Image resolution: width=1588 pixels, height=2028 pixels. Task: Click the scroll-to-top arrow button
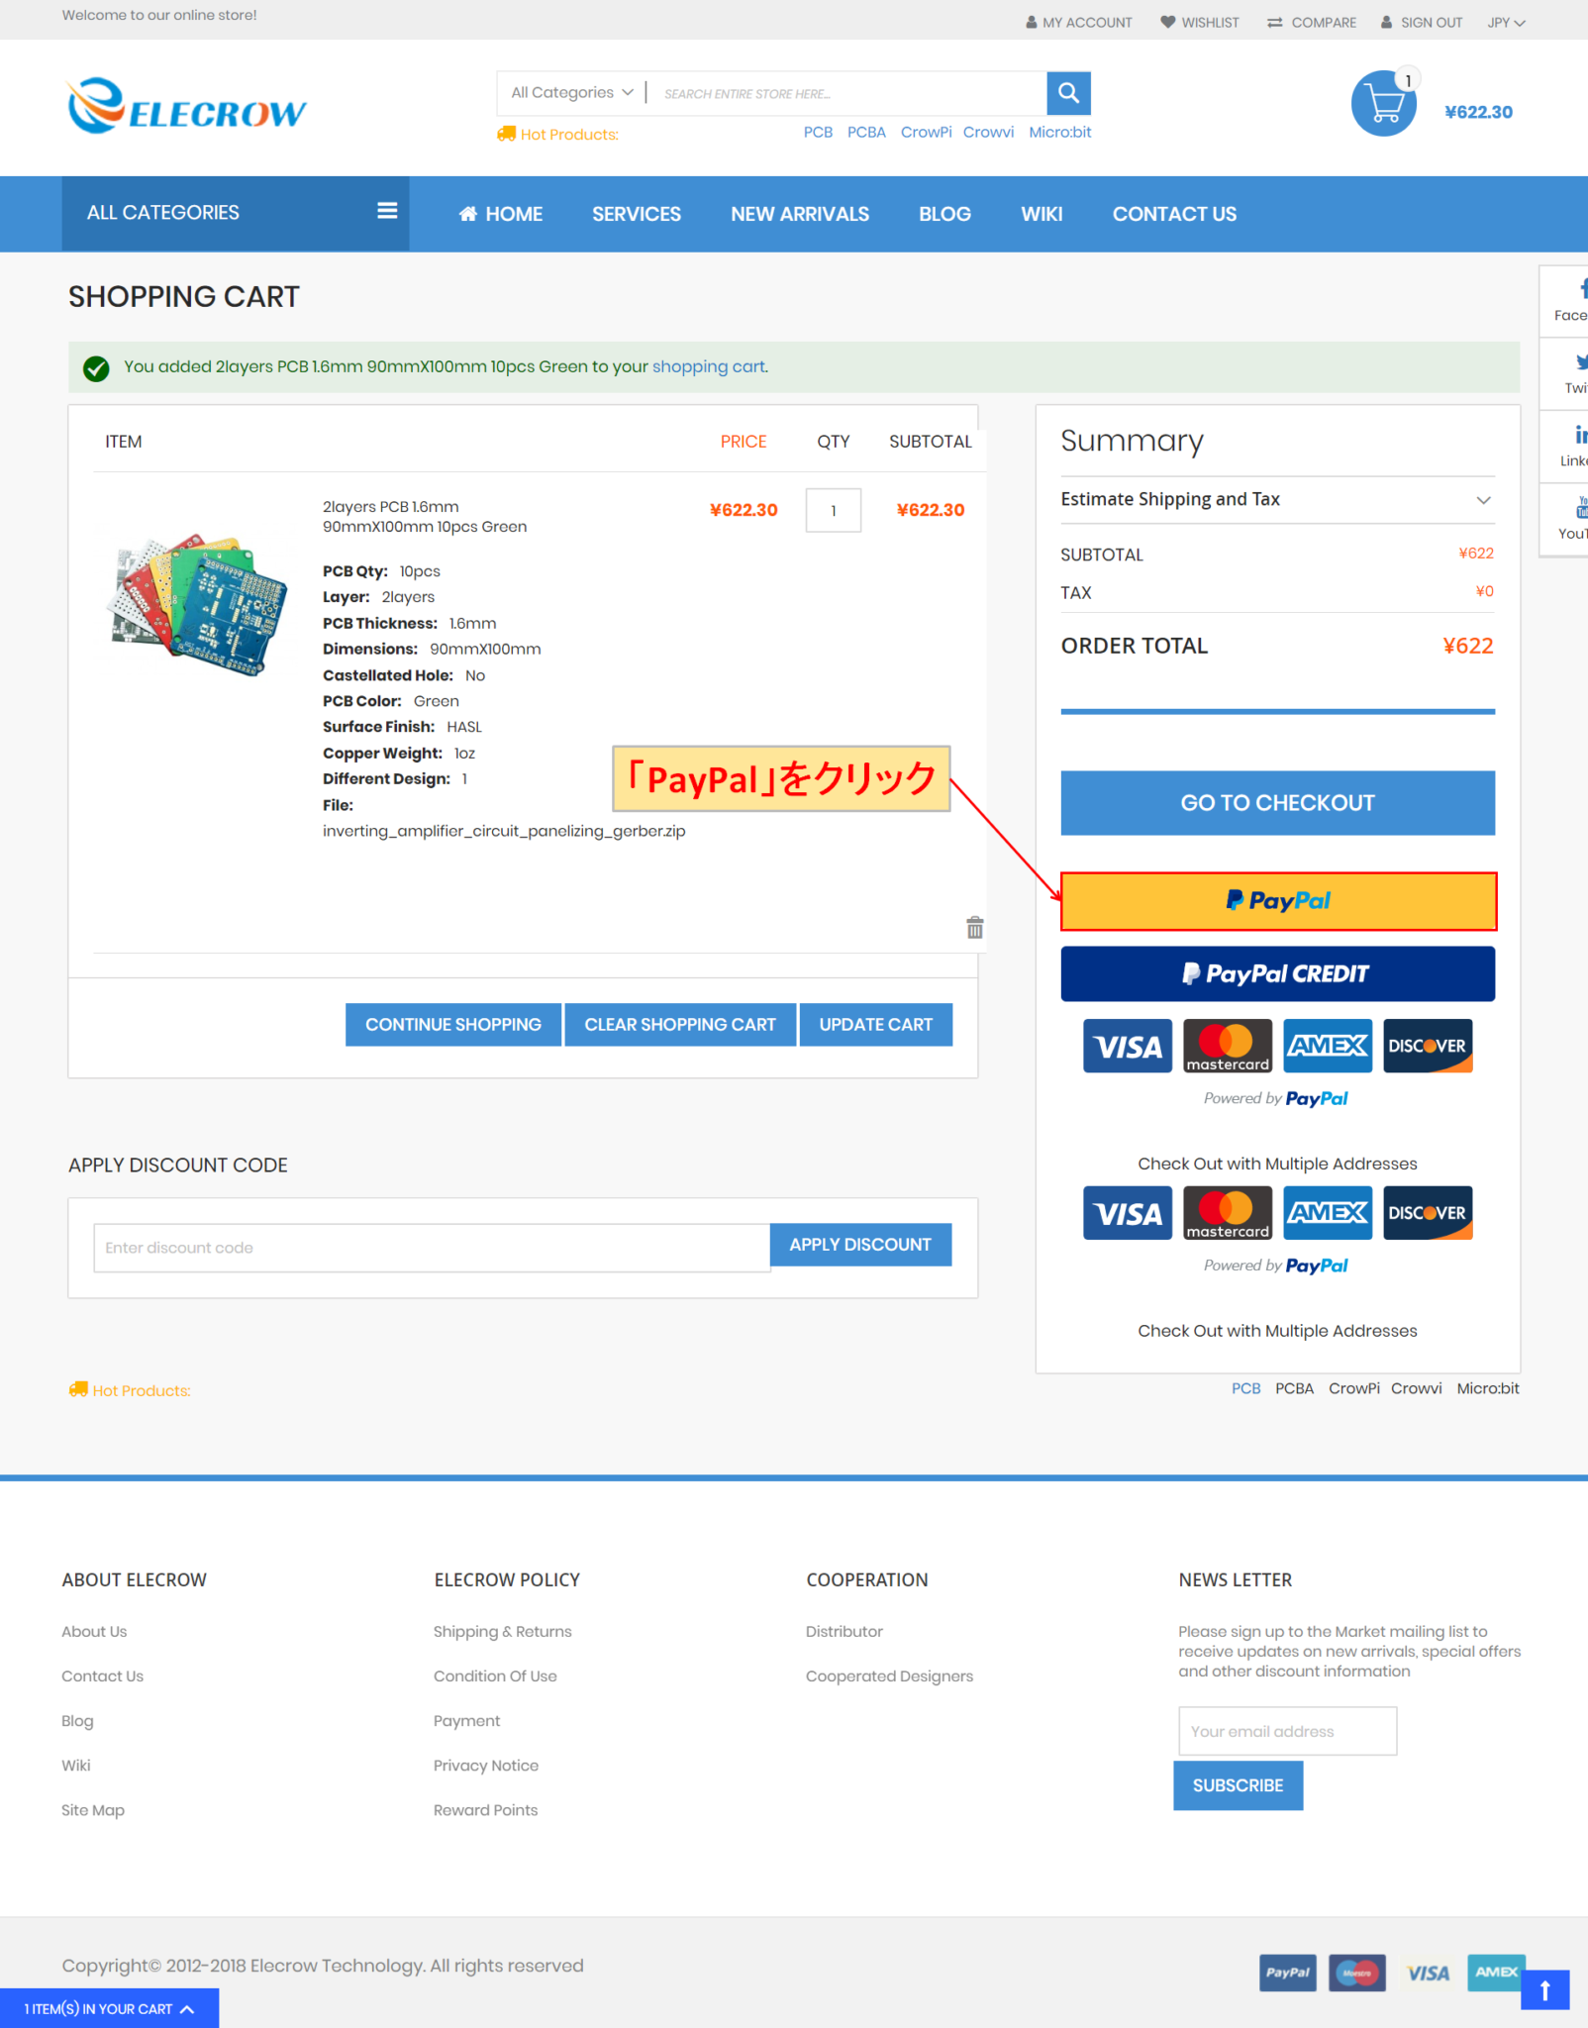(x=1544, y=1989)
